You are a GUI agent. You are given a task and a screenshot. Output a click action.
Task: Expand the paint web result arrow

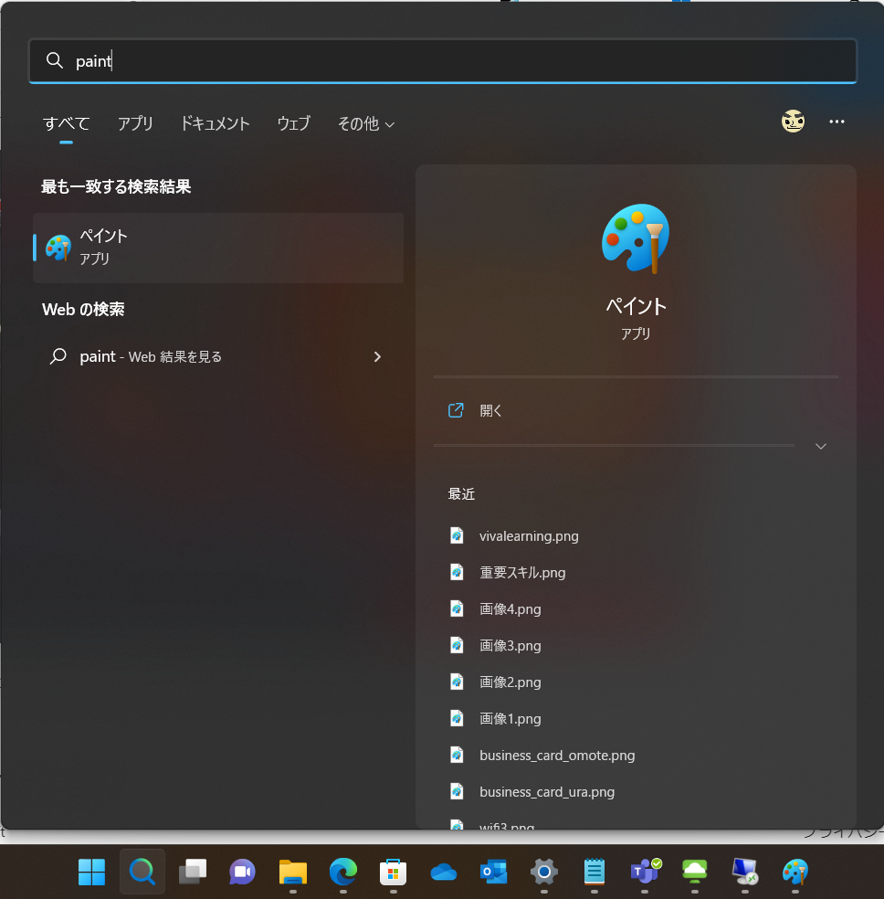pyautogui.click(x=377, y=356)
